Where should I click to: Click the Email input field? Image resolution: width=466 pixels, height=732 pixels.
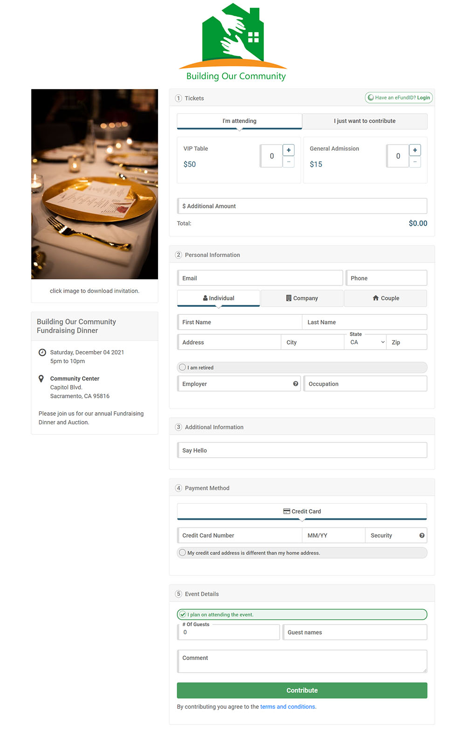coord(260,278)
